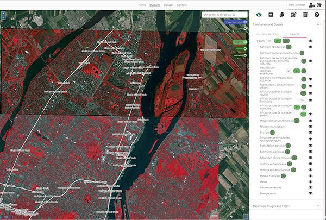Click the logout icon at top right

(x=319, y=5)
